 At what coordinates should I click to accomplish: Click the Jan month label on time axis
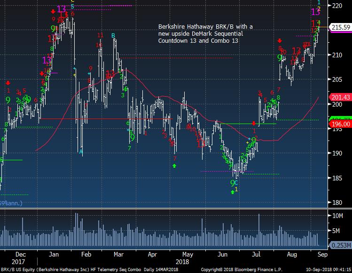[x=54, y=254]
